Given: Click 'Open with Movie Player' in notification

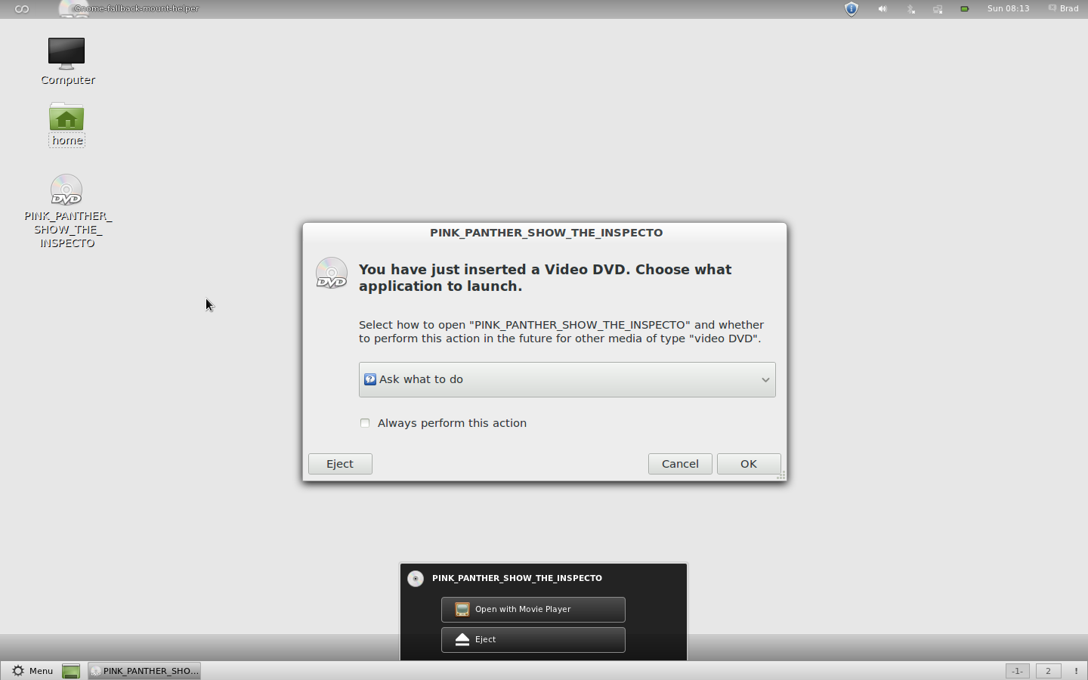Looking at the screenshot, I should [x=533, y=610].
